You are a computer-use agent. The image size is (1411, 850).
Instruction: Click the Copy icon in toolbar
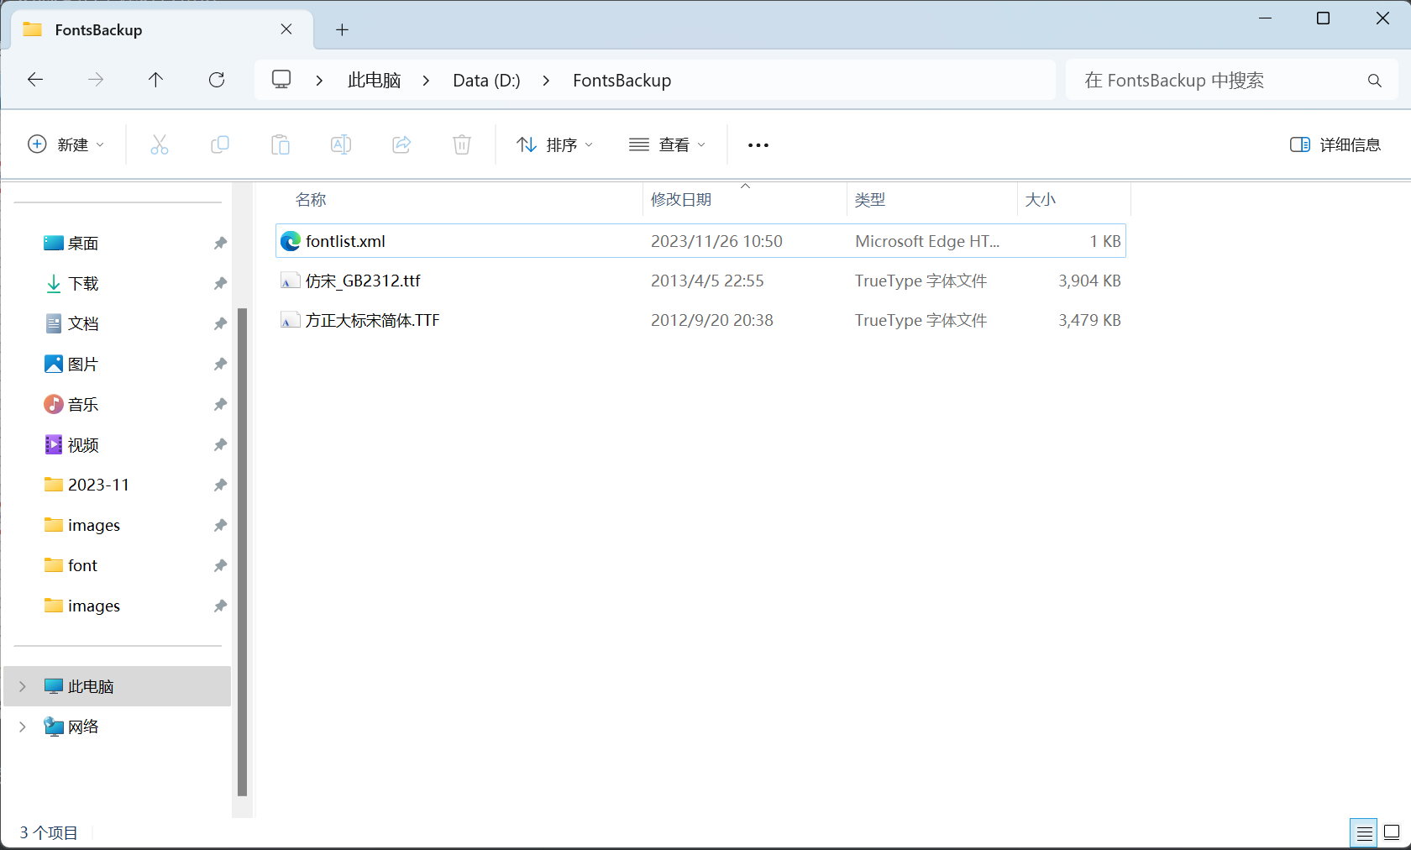(220, 144)
